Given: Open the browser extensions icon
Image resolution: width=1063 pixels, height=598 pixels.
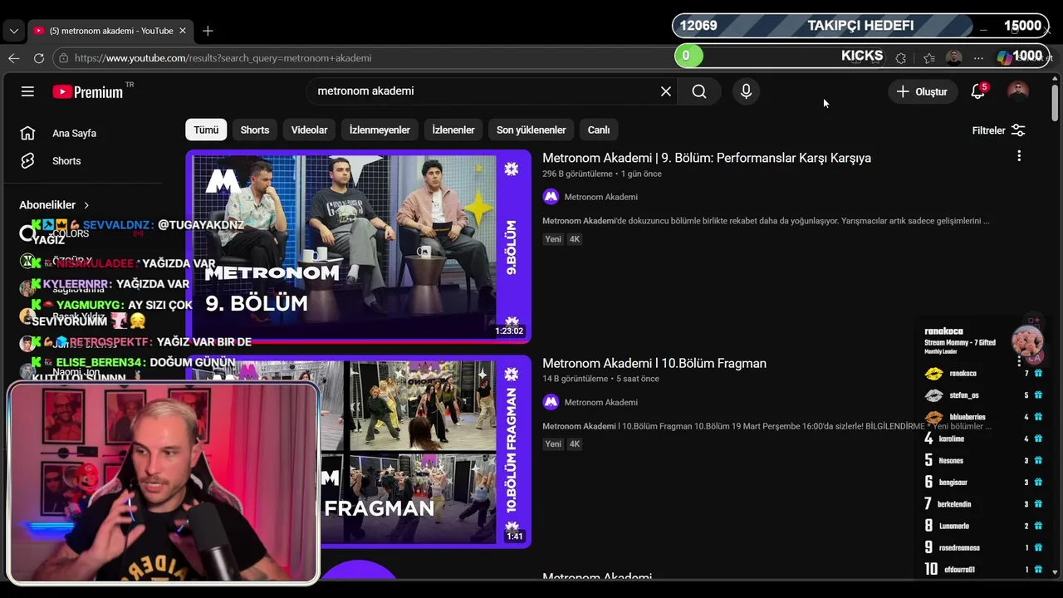Looking at the screenshot, I should [x=901, y=58].
